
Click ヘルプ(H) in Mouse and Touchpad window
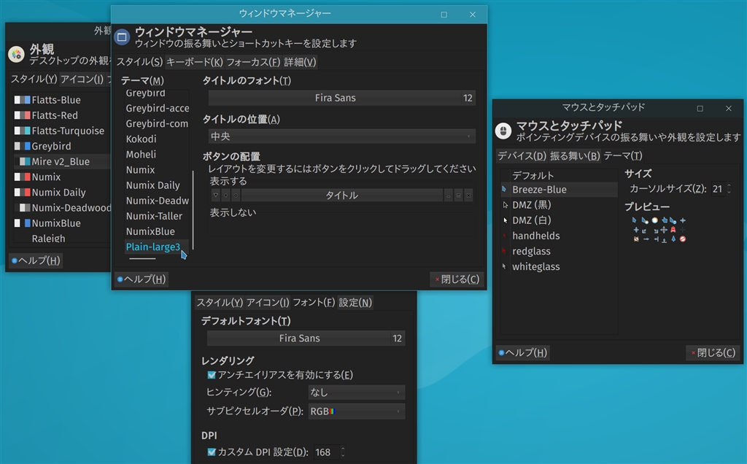(522, 352)
